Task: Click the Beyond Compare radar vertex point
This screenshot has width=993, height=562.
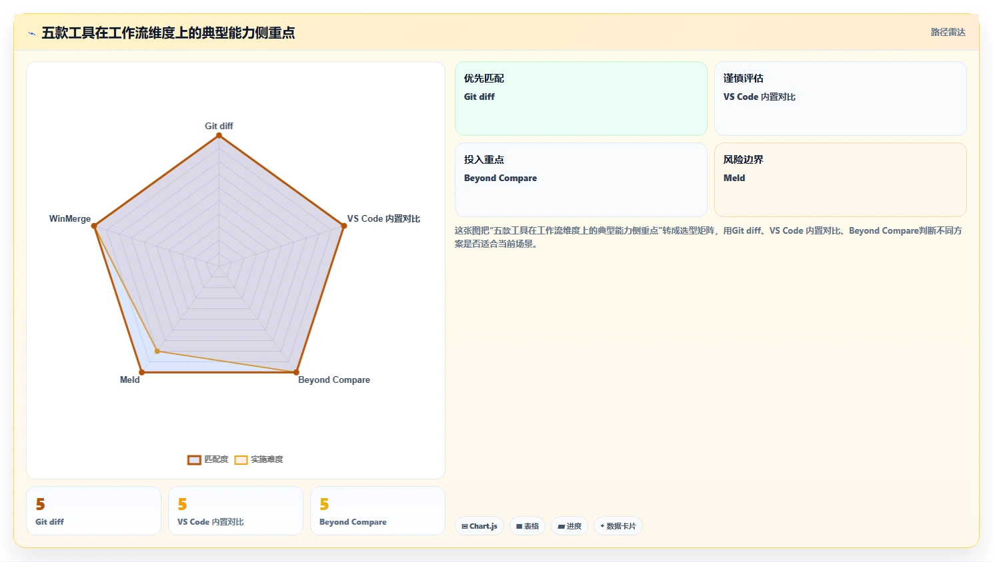Action: (x=296, y=372)
